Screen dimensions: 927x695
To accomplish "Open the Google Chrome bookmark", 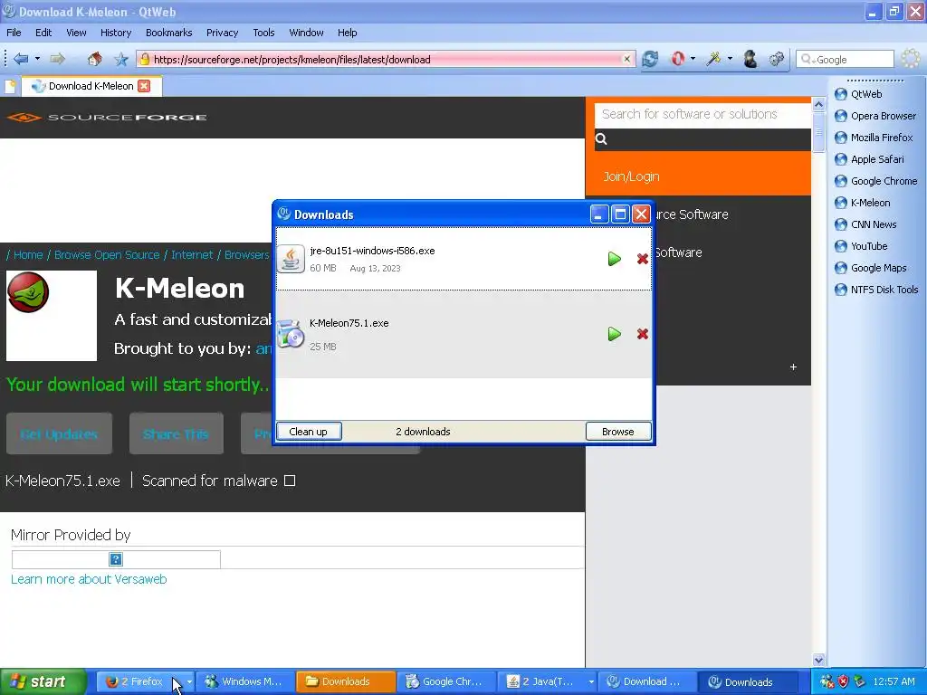I will (x=876, y=181).
